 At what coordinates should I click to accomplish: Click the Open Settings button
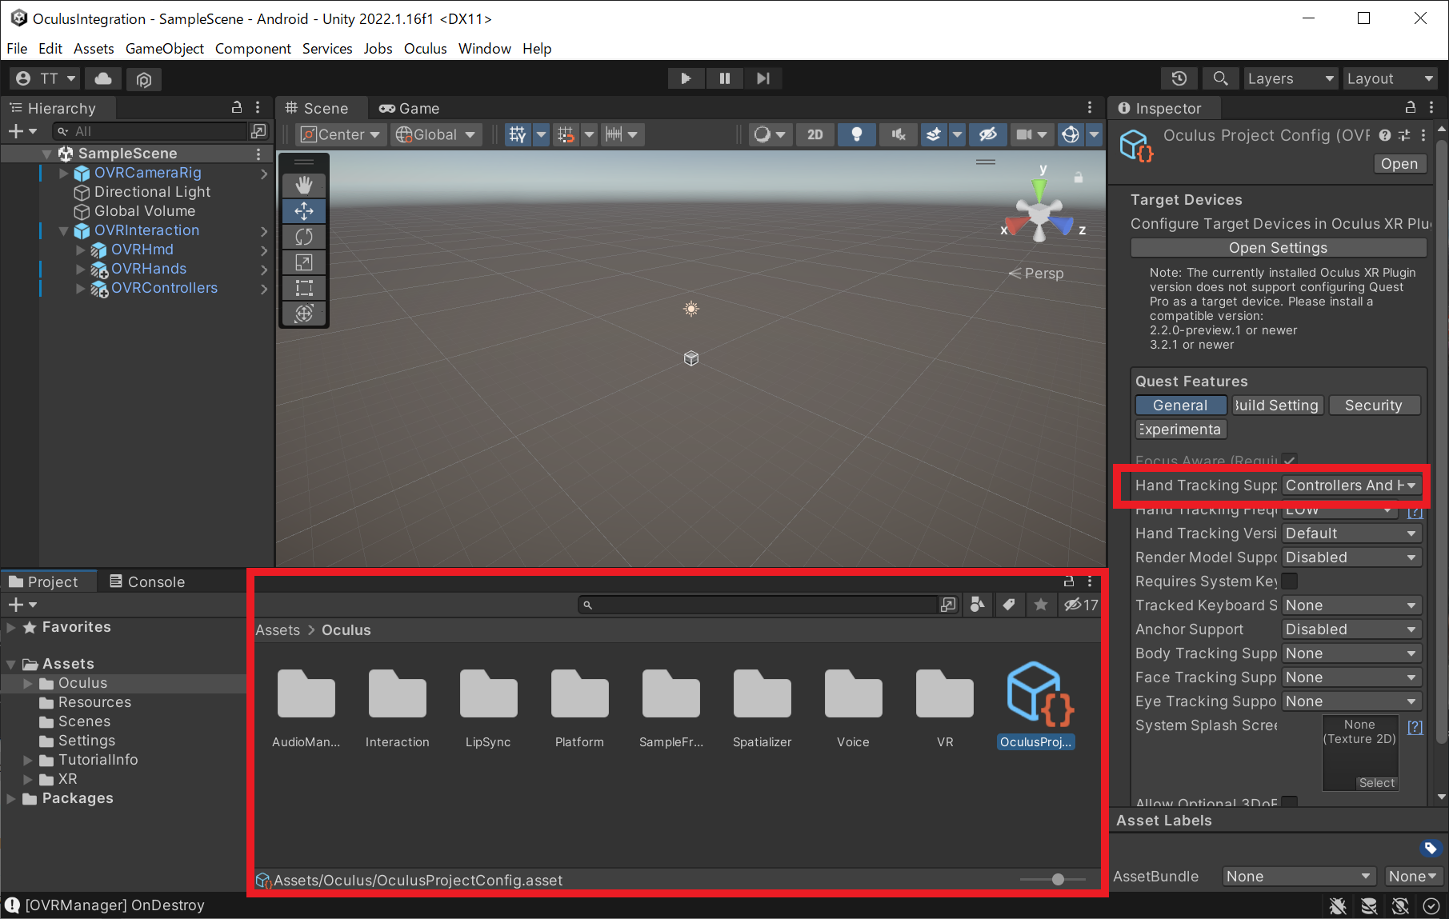coord(1277,247)
